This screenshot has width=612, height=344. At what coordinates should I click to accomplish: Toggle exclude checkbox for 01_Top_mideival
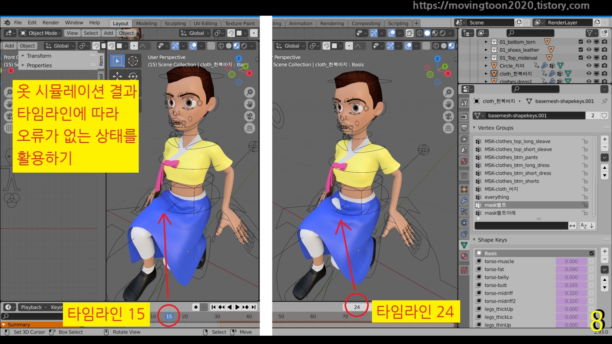tap(581, 58)
